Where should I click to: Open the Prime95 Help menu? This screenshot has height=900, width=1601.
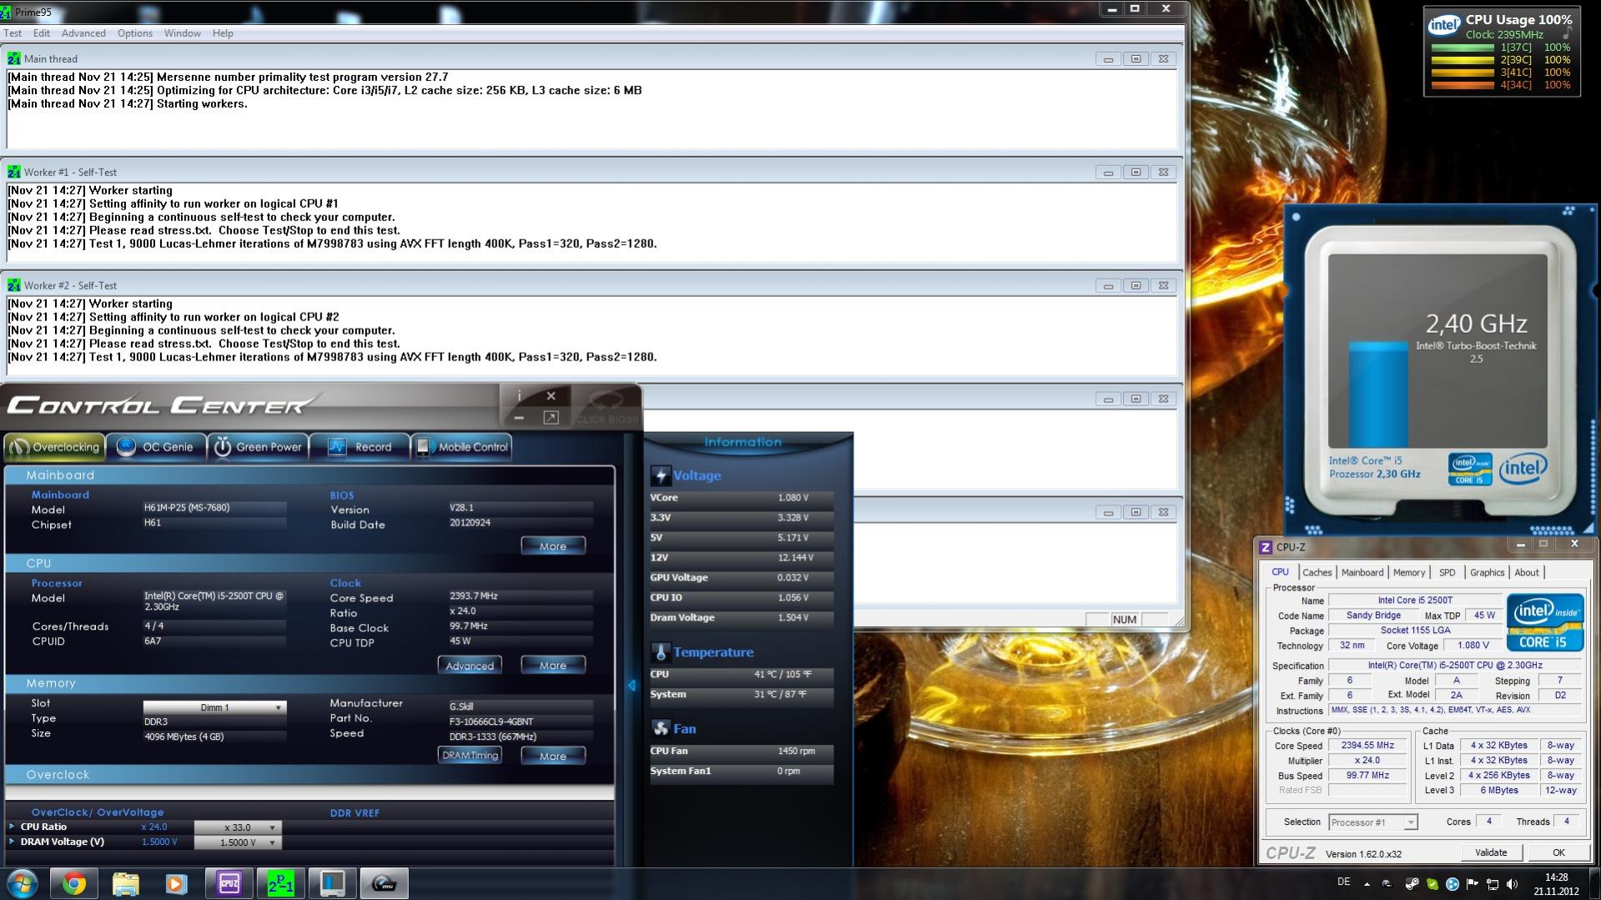[223, 33]
